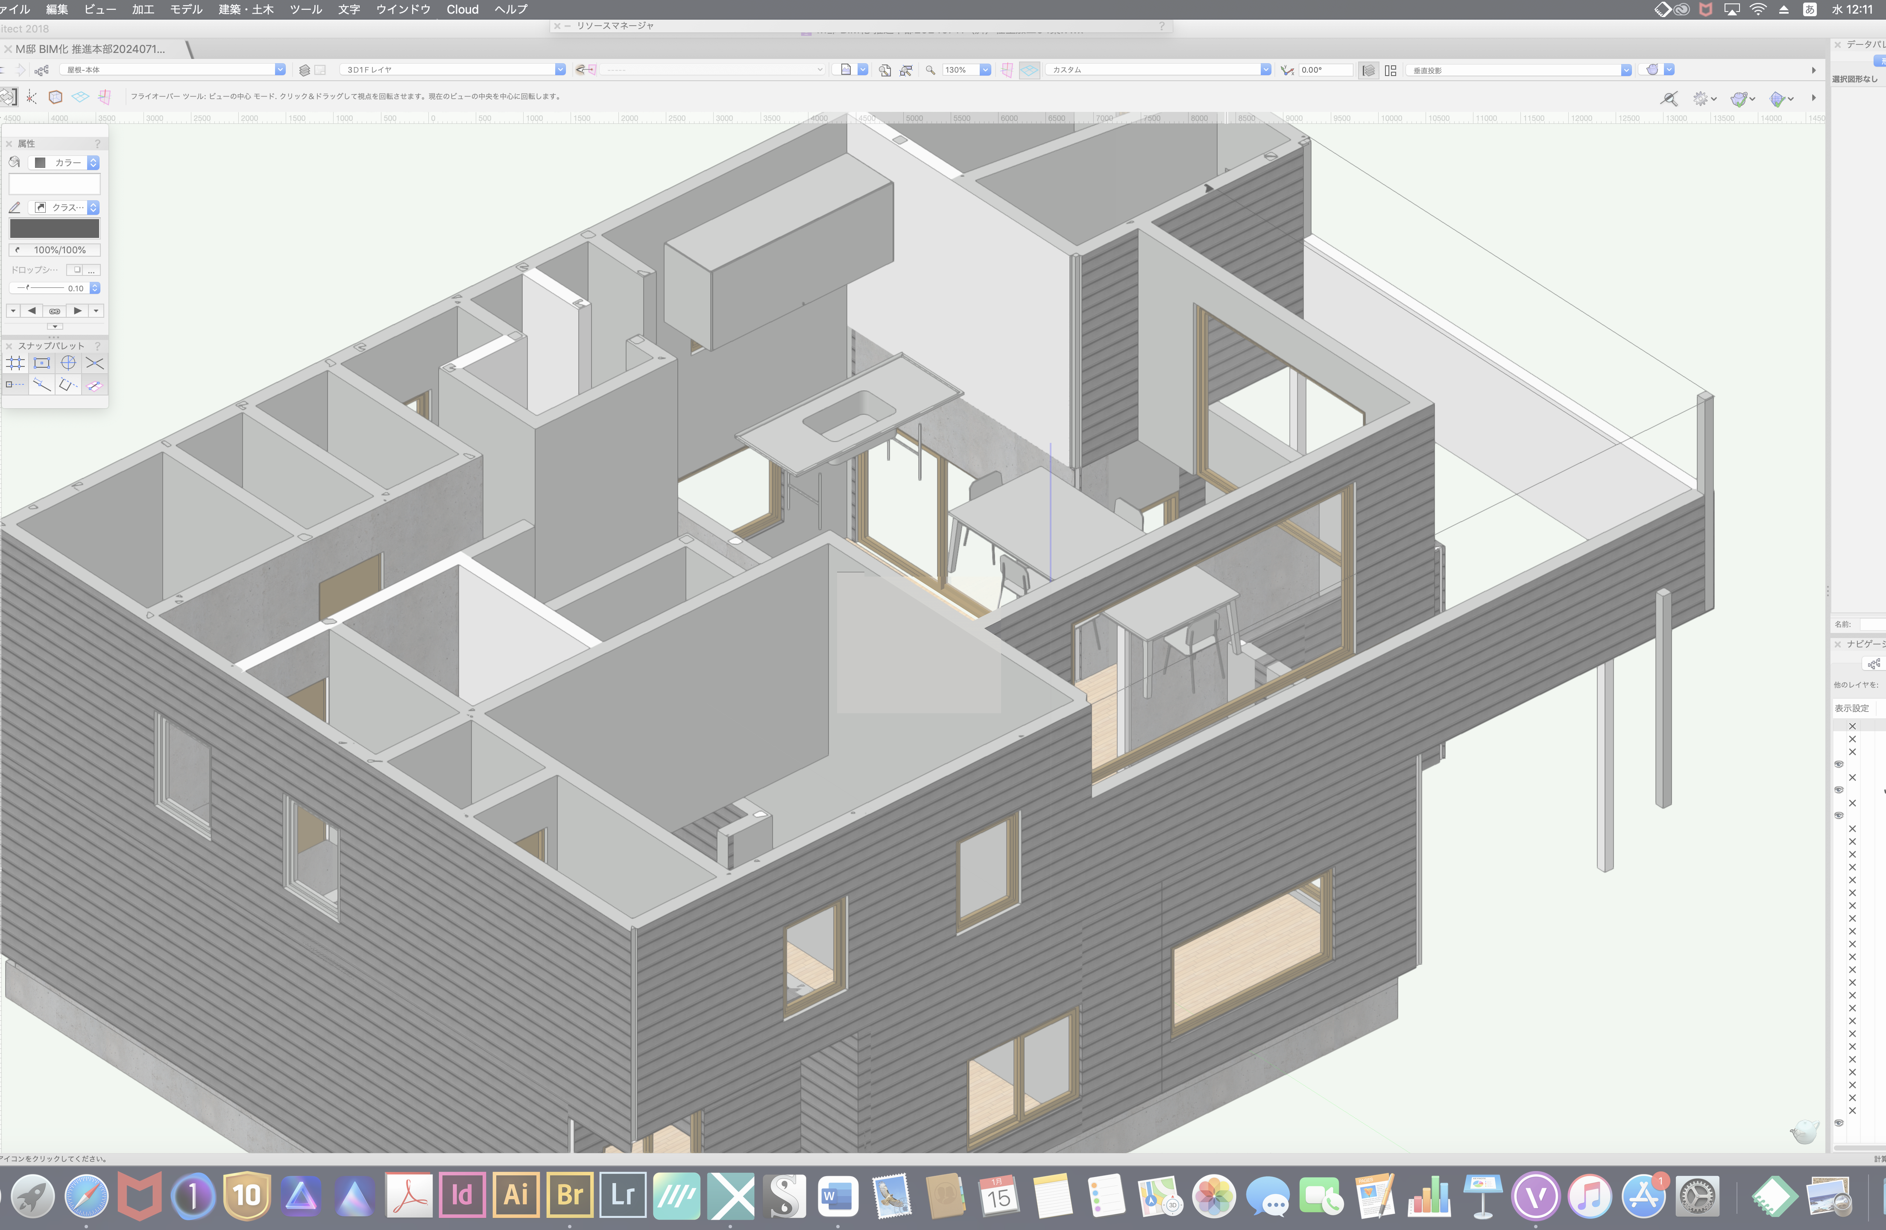Screen dimensions: 1886x1230
Task: Click the rotation angle icon beside 0.00°
Action: click(1287, 70)
